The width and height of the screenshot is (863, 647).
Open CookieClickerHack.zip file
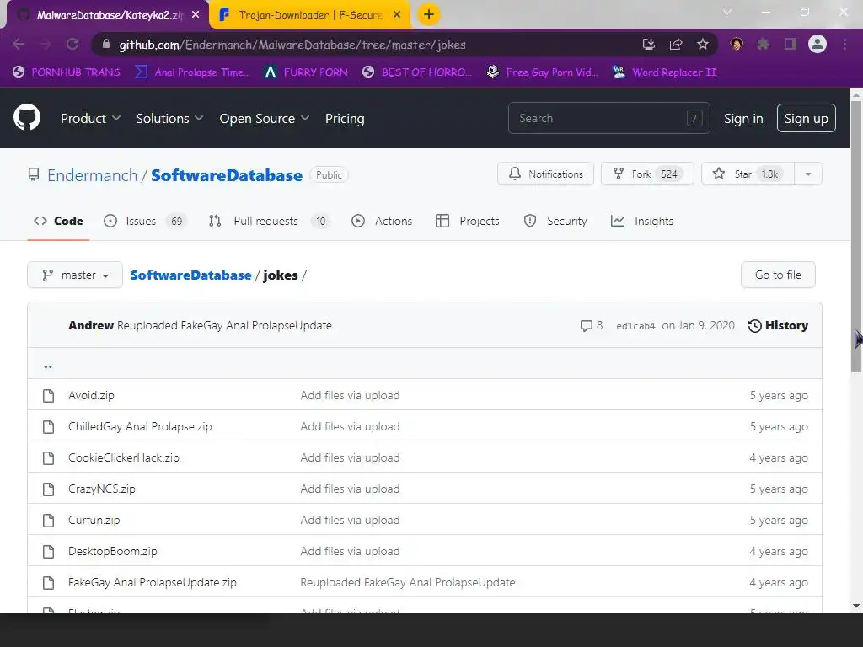pos(124,457)
